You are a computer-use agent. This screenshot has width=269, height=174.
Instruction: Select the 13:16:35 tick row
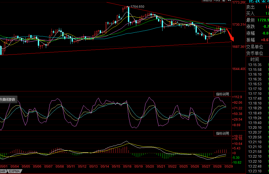click(x=257, y=79)
